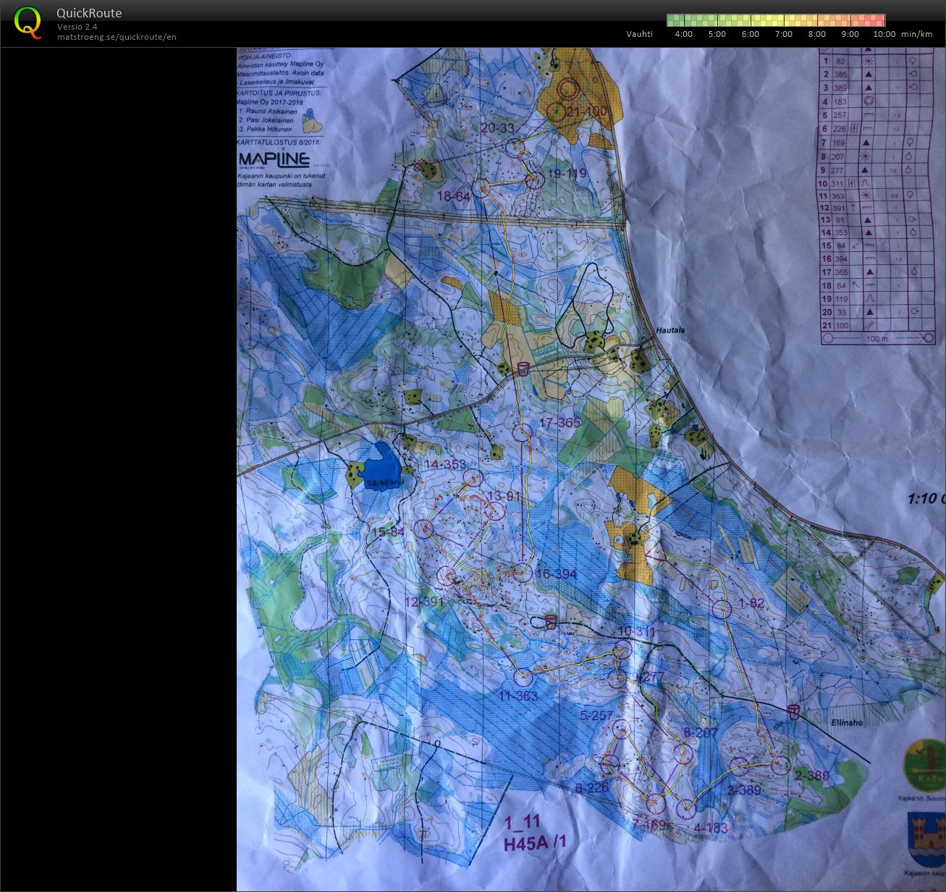
Task: Click the QuickRoute Q logo
Action: (x=27, y=22)
